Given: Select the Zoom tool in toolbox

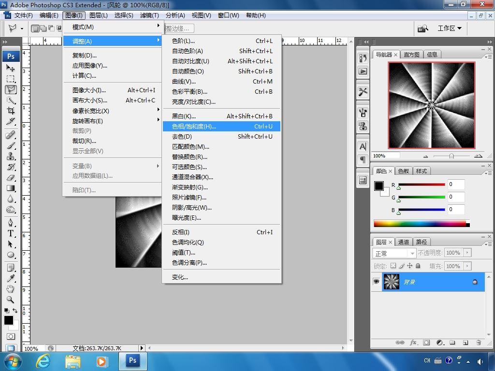Looking at the screenshot, I should pos(11,300).
